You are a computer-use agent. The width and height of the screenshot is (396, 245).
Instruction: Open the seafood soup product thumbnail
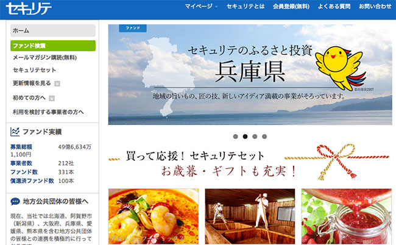(x=154, y=216)
